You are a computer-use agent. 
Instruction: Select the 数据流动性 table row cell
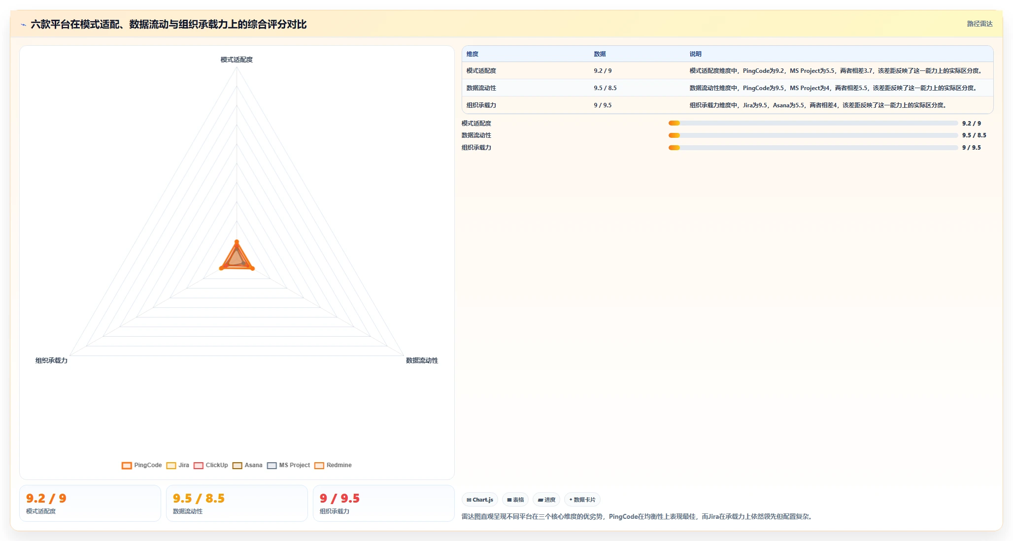(481, 88)
